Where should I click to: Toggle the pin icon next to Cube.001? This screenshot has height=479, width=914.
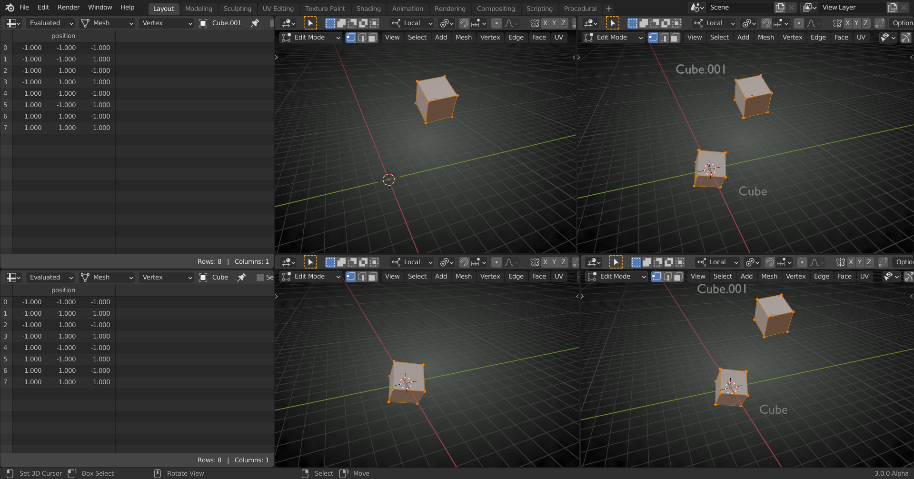[x=255, y=23]
